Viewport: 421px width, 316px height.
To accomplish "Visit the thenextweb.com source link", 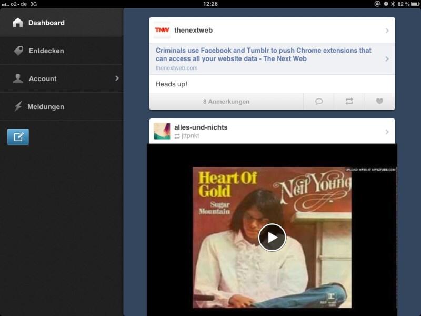I will pyautogui.click(x=176, y=68).
